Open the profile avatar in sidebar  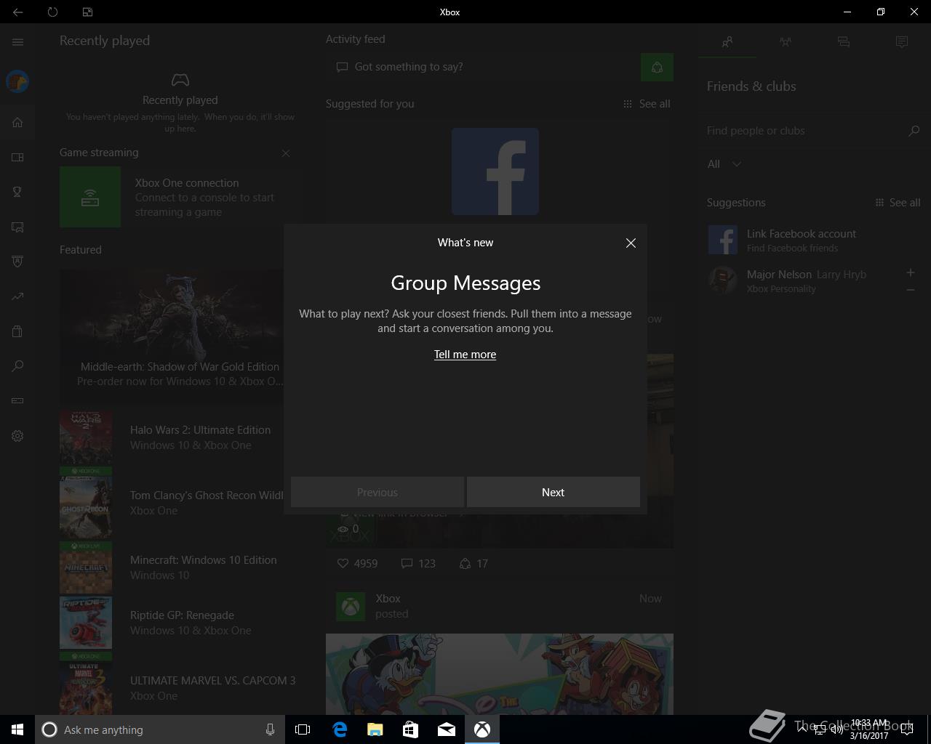(x=17, y=81)
